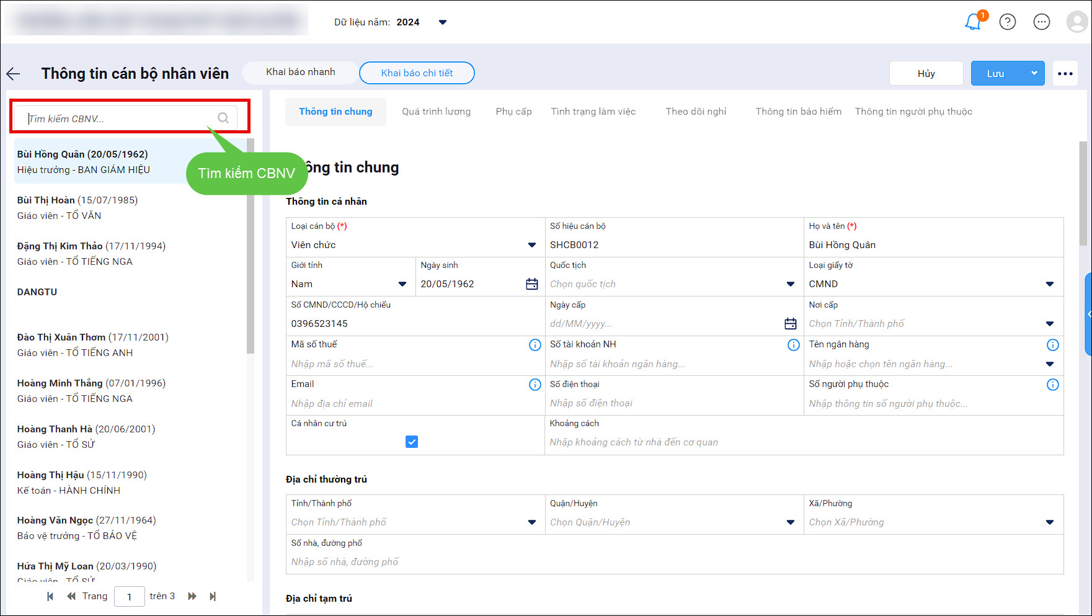This screenshot has width=1092, height=616.
Task: Select employee Hoàng Minh Thắng
Action: [130, 391]
